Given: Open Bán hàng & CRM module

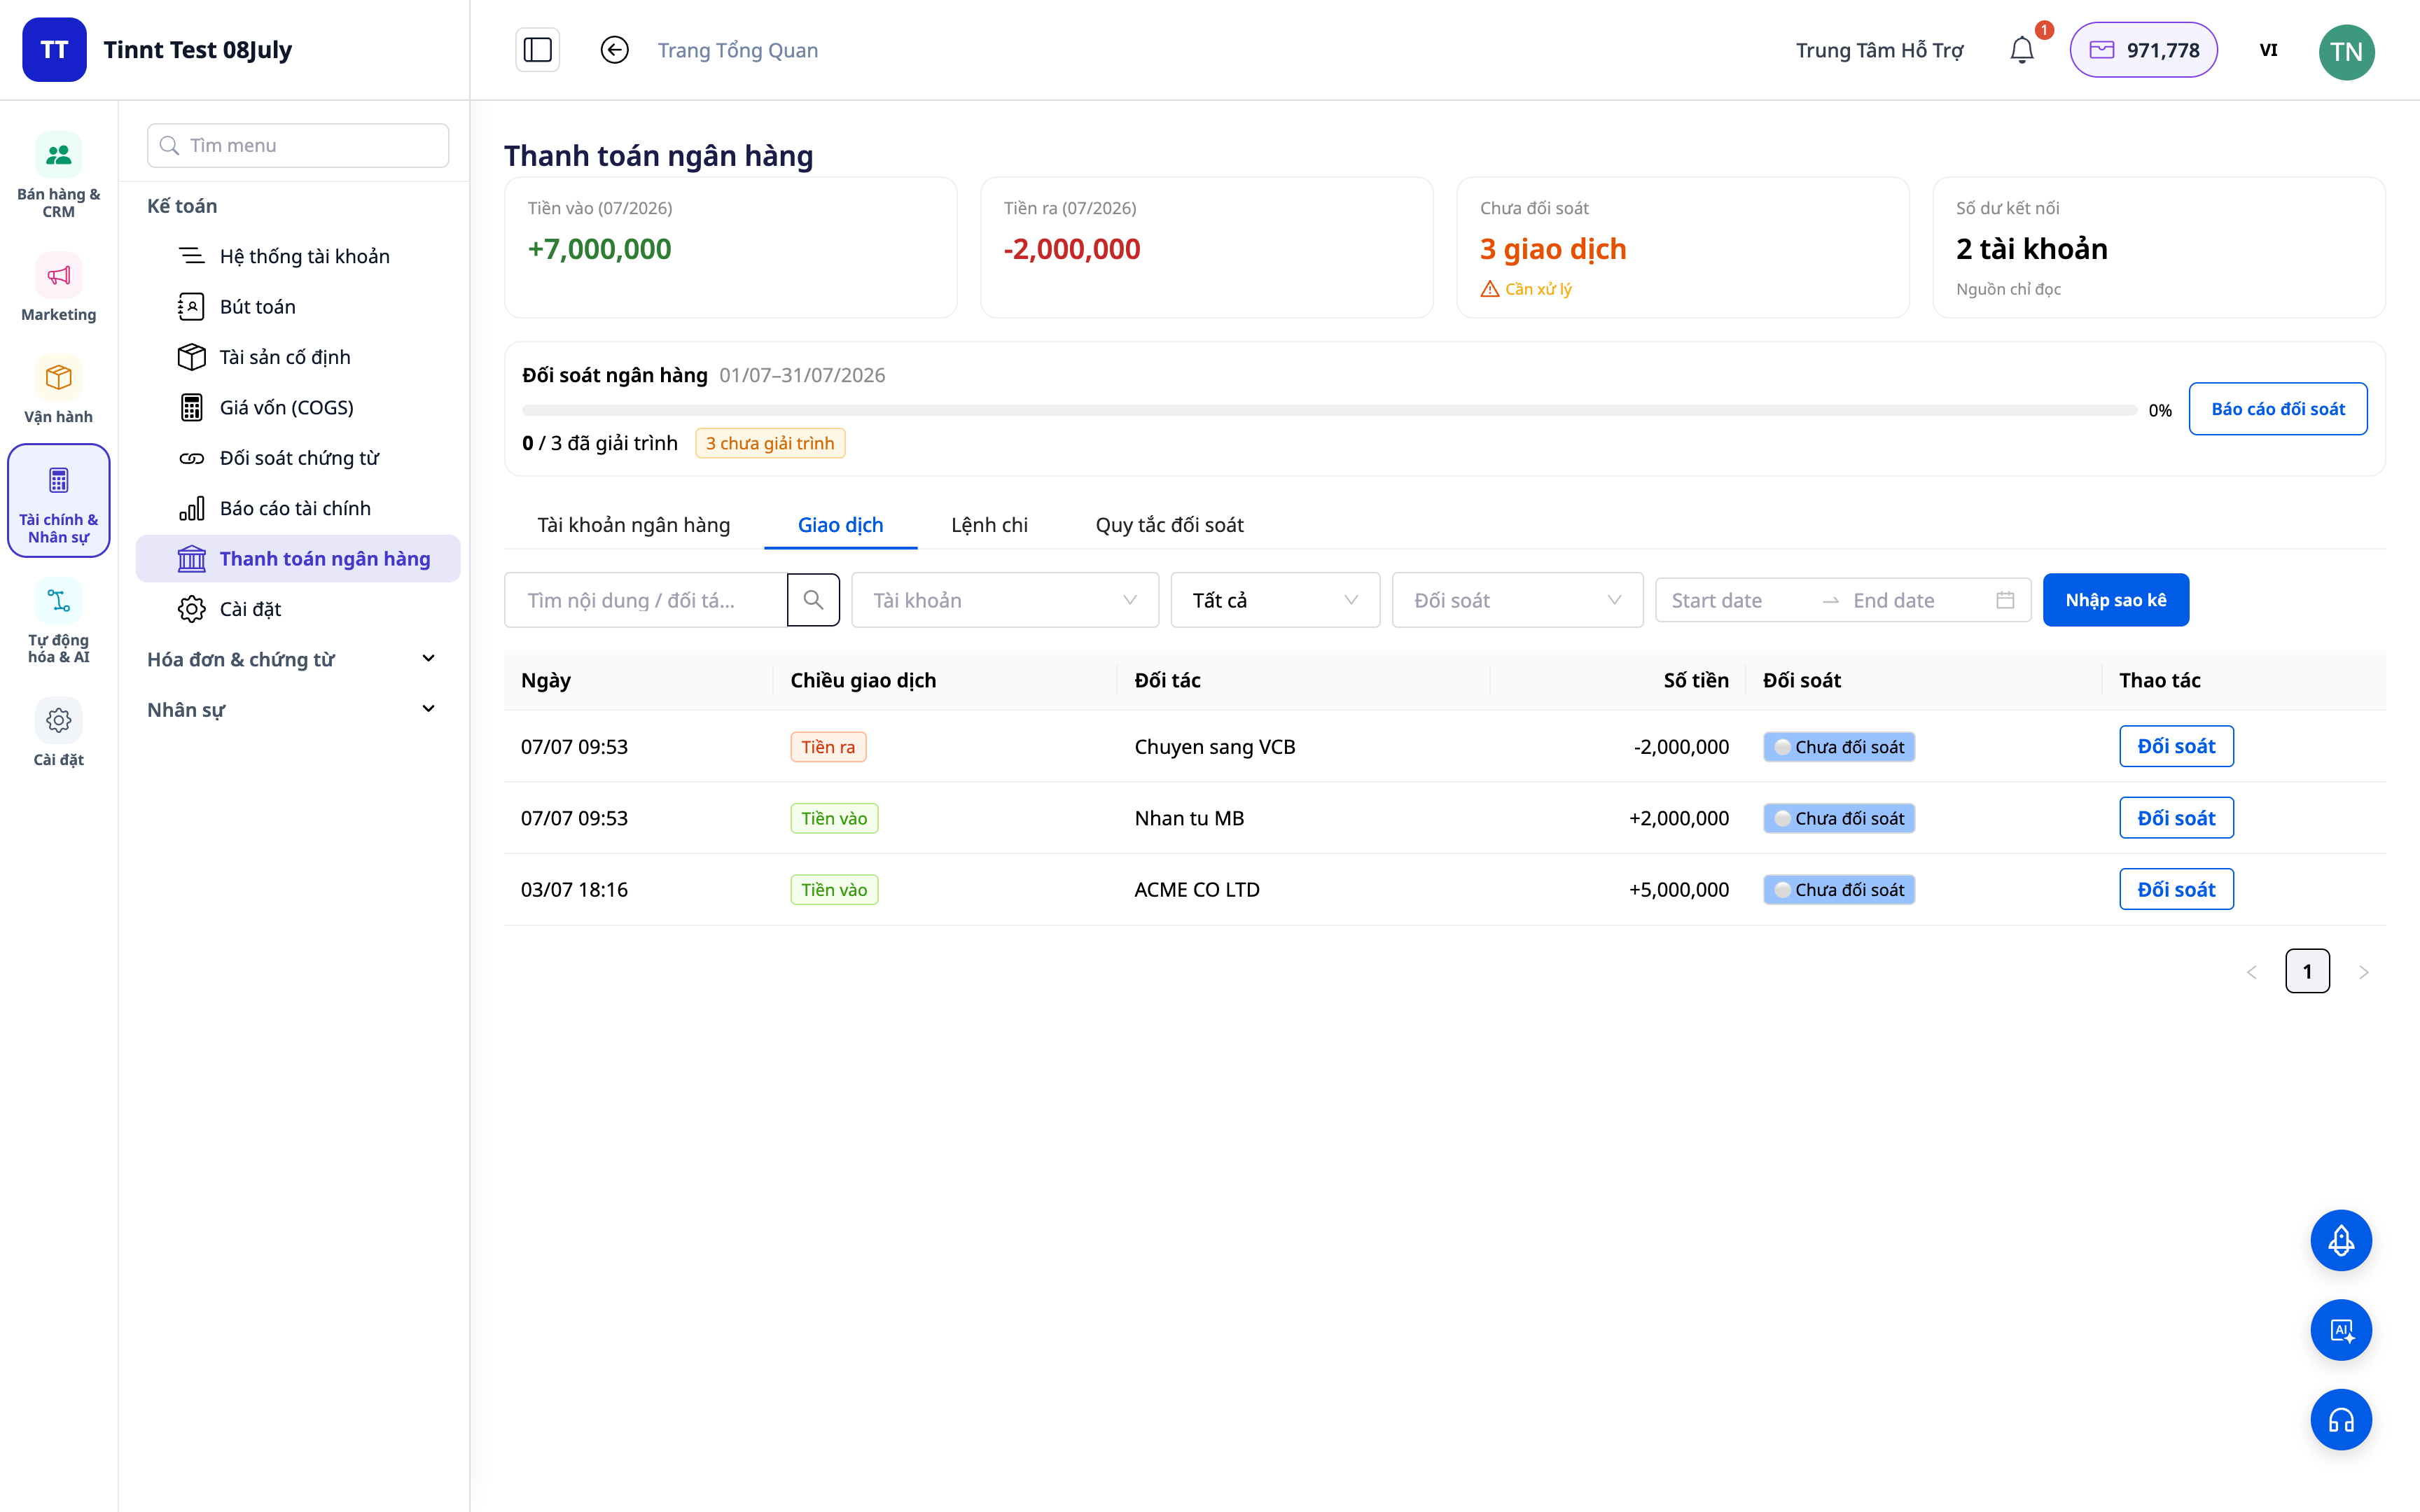Looking at the screenshot, I should pyautogui.click(x=59, y=176).
